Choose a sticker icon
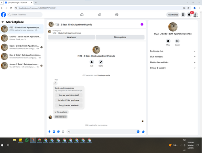The height and width of the screenshot is (153, 202). (59, 131)
